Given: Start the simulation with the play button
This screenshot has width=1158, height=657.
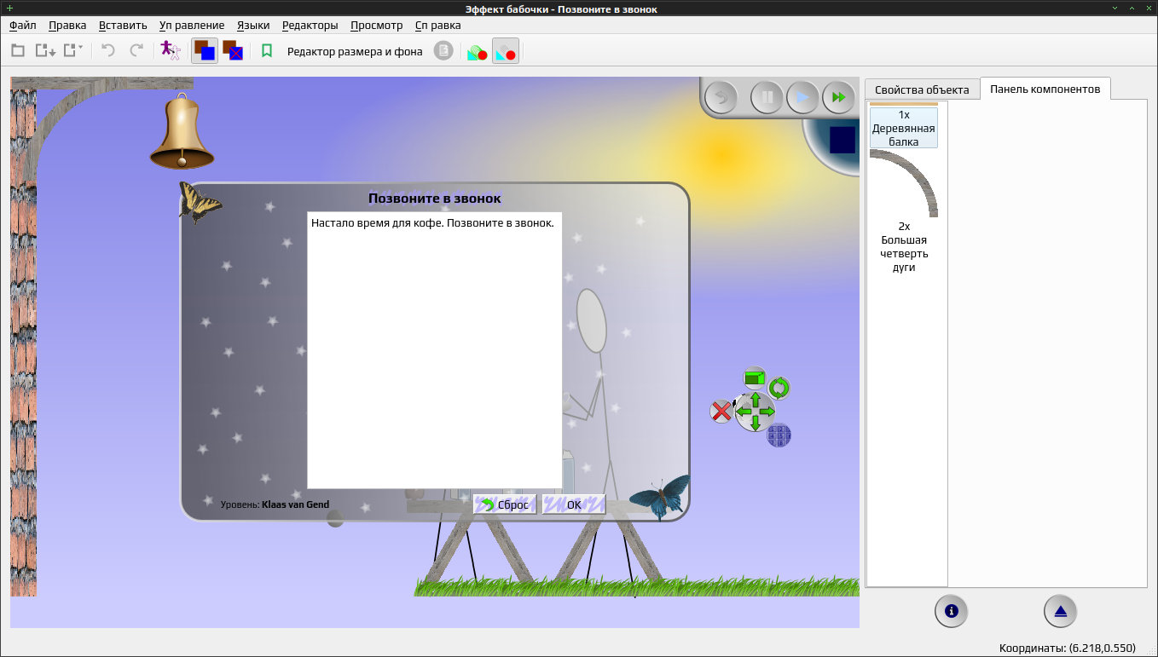Looking at the screenshot, I should pyautogui.click(x=802, y=97).
